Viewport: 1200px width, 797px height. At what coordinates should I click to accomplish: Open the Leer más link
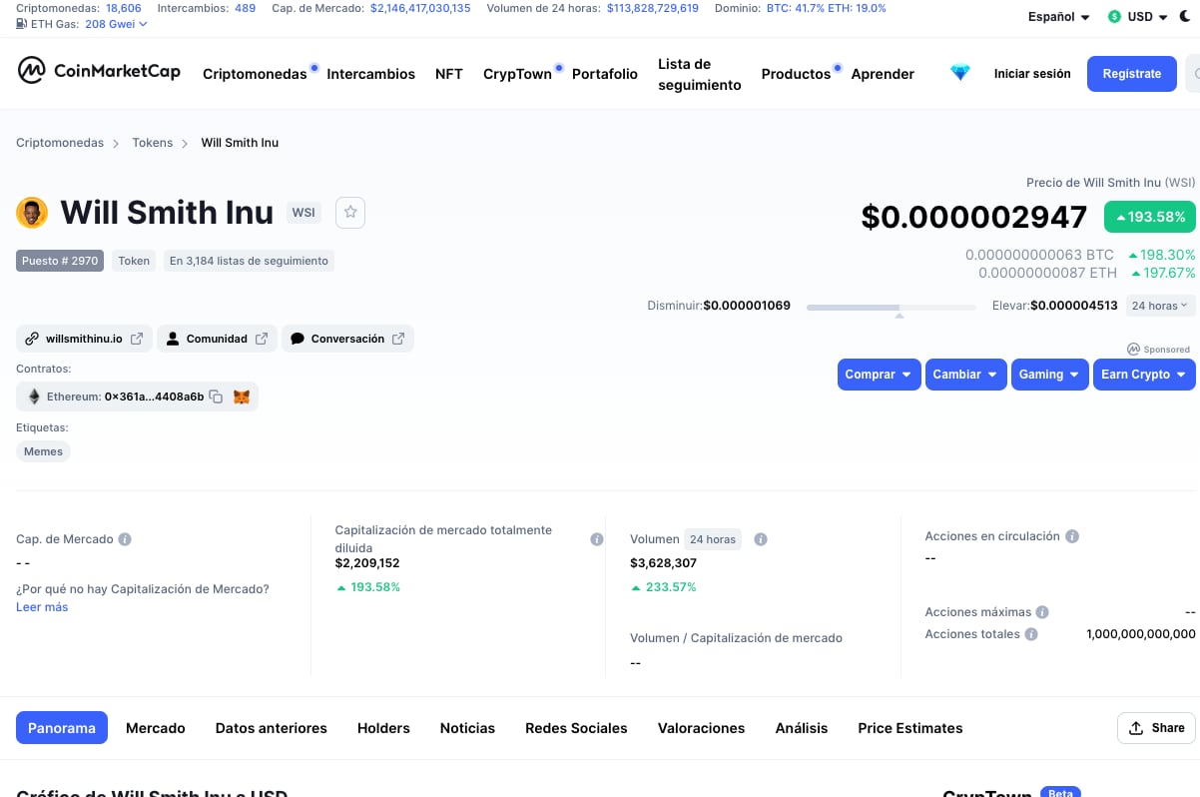(x=42, y=607)
